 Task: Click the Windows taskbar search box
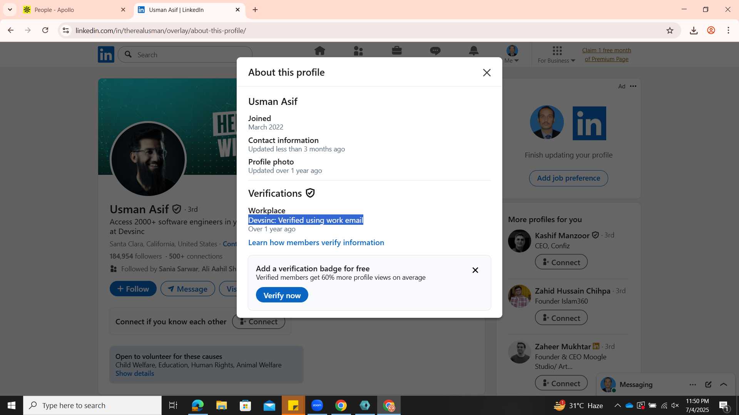[x=92, y=405]
